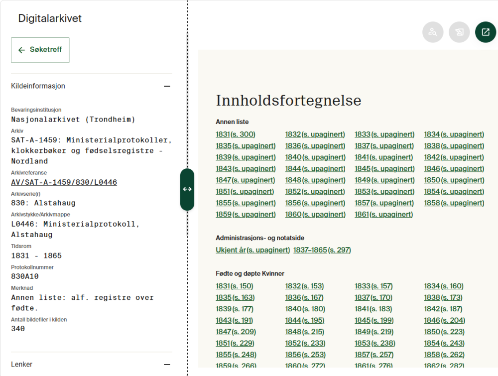Open Fødte og døpte 1854 (s. 243)
This screenshot has width=498, height=376.
pyautogui.click(x=444, y=343)
